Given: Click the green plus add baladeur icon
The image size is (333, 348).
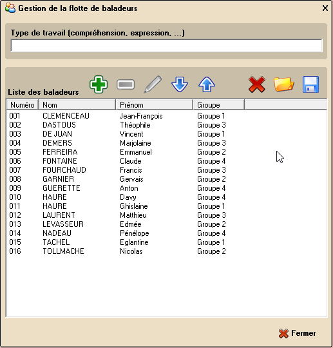Looking at the screenshot, I should point(99,84).
